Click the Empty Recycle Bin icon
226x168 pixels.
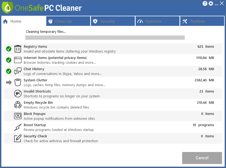point(18,105)
